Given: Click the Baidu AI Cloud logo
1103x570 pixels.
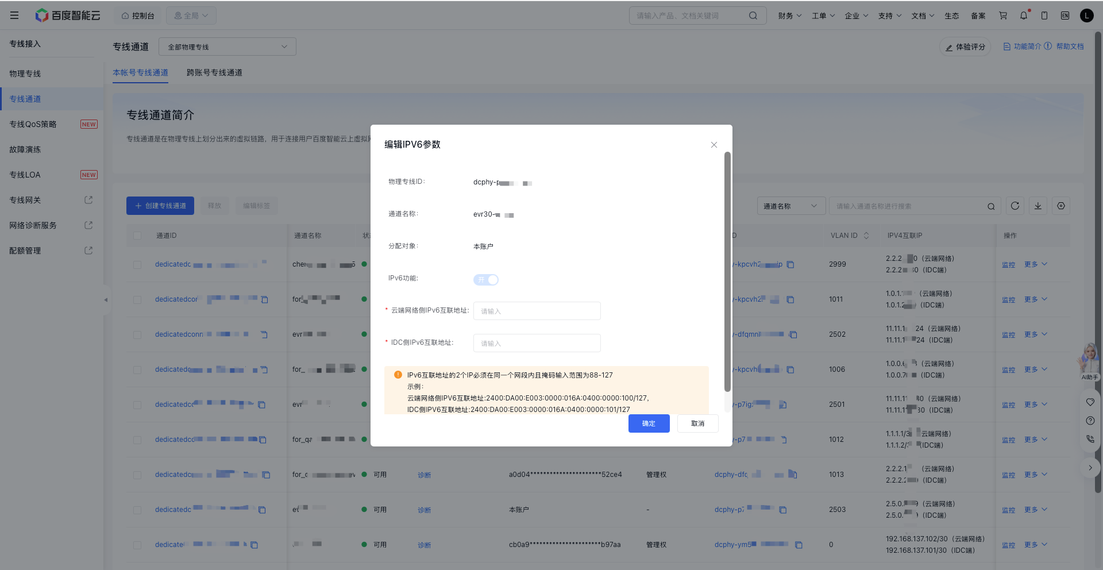Looking at the screenshot, I should (x=68, y=16).
